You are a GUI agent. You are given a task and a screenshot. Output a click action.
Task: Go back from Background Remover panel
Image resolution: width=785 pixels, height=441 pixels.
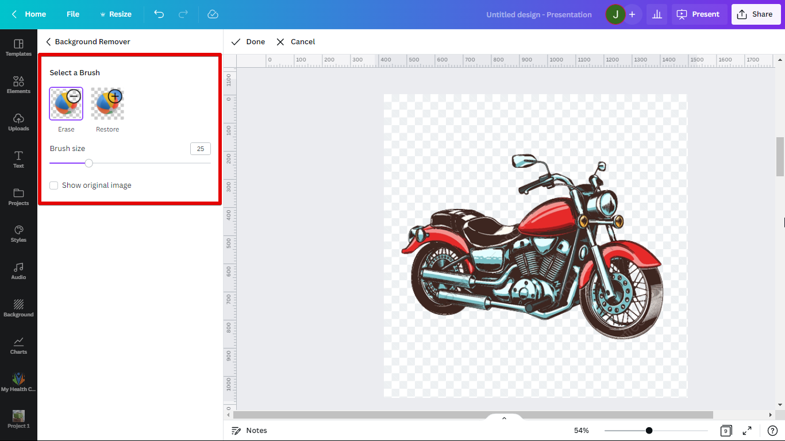tap(48, 42)
